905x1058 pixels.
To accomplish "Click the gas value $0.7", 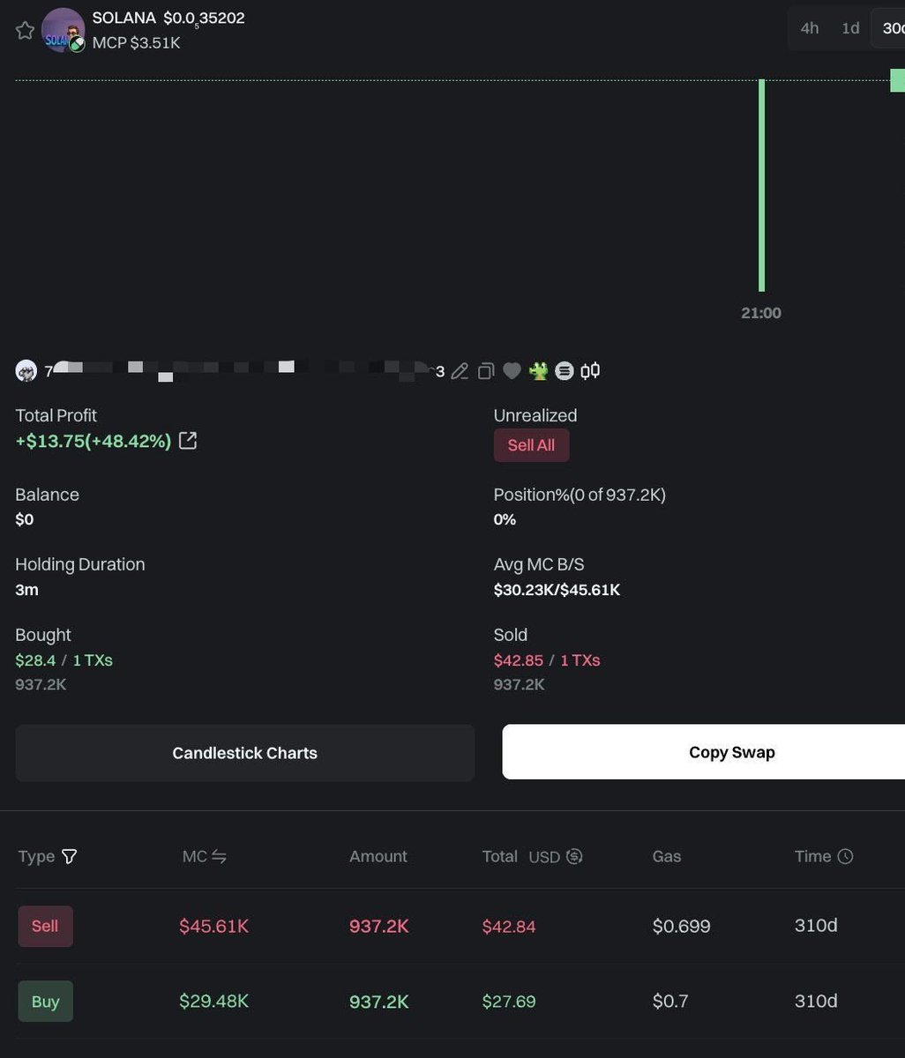I will 670,1002.
